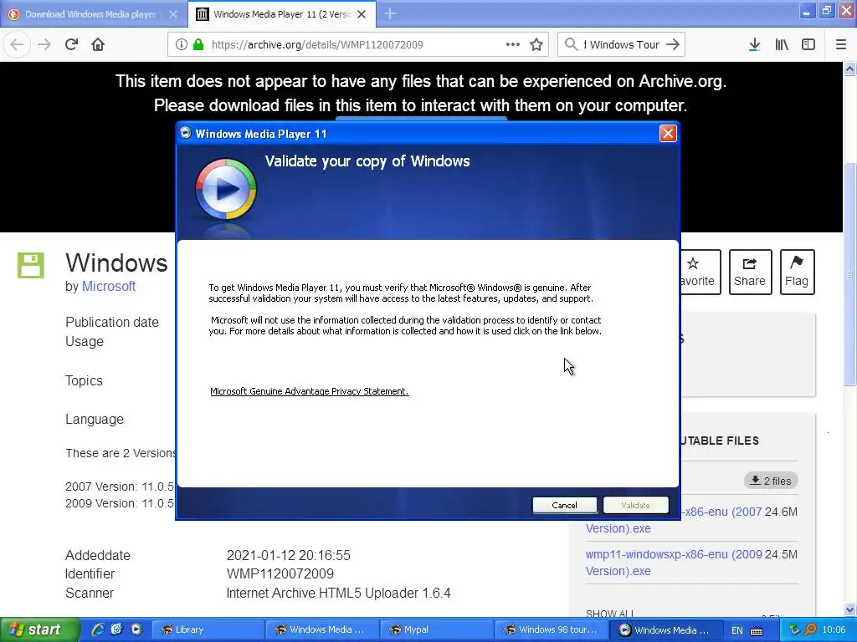
Task: Click the tray orange search icon
Action: click(x=810, y=629)
